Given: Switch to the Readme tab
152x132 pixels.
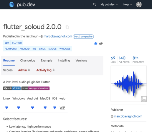Looking at the screenshot, I should (x=9, y=61).
